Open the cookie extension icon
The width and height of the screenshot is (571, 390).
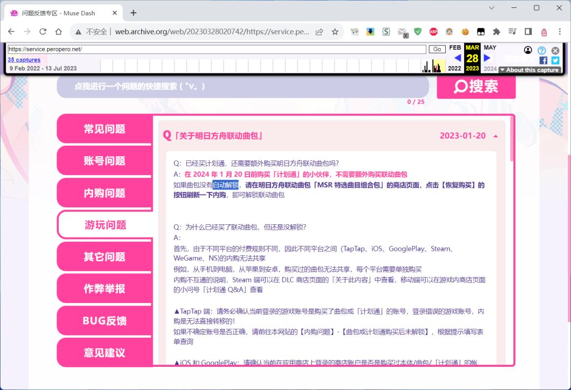click(465, 32)
